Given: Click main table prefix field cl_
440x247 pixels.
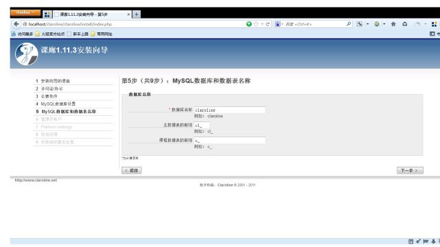Looking at the screenshot, I should pos(201,125).
